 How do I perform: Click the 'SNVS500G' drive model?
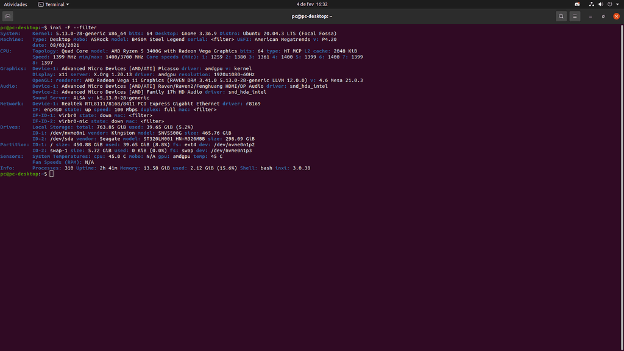170,133
